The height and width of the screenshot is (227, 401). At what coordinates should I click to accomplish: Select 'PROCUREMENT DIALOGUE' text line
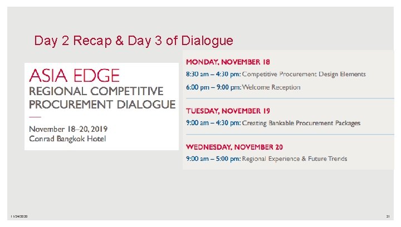pyautogui.click(x=102, y=104)
